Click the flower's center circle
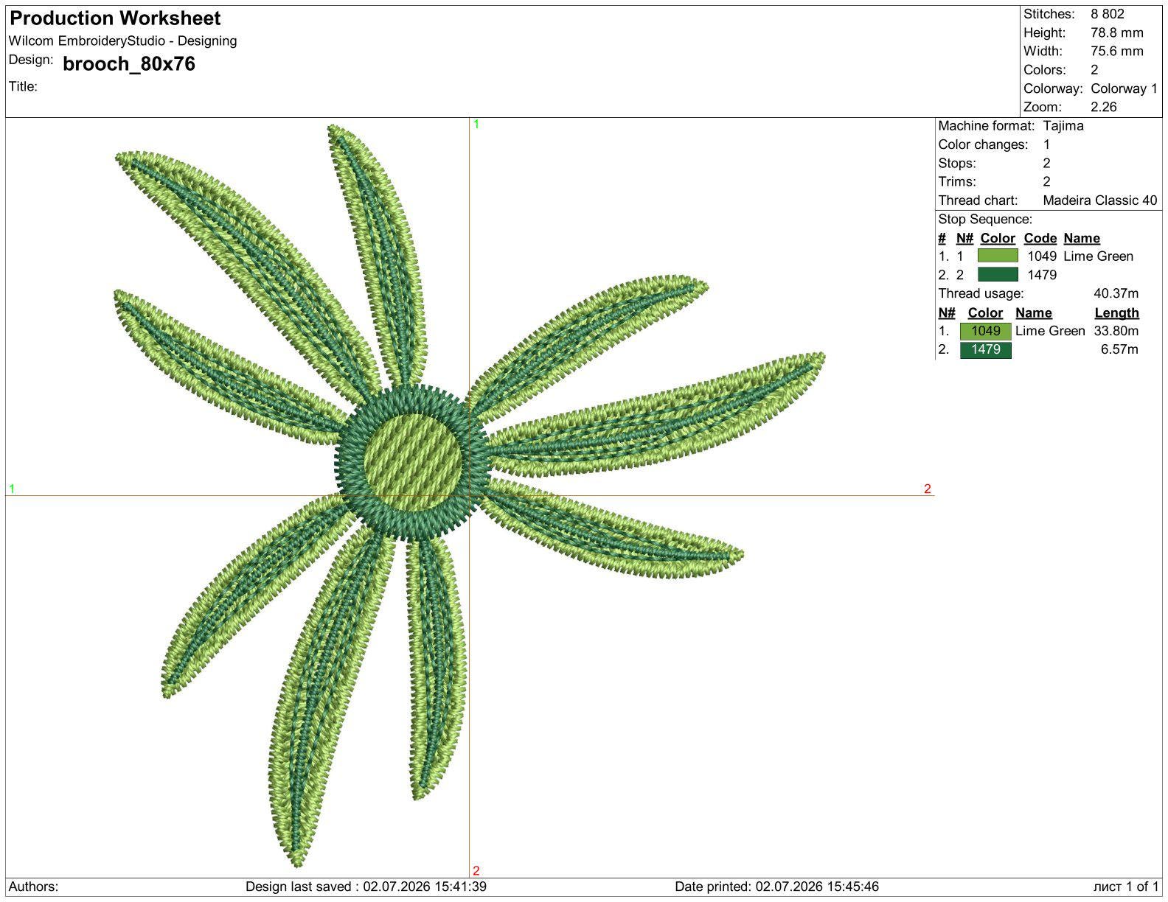Viewport: 1168px width, 902px height. click(x=412, y=462)
